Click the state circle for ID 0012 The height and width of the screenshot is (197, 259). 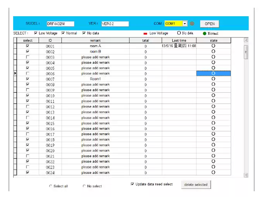click(x=213, y=107)
